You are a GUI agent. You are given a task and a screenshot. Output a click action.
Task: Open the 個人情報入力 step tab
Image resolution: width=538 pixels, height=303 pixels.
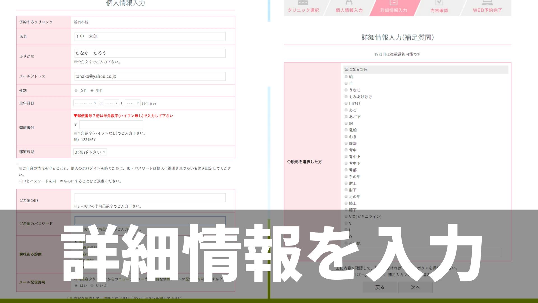pos(349,8)
